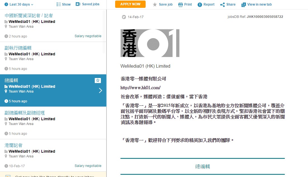Click the location pin in 港聞記者 listing
This screenshot has height=177, width=308.
[x=6, y=156]
